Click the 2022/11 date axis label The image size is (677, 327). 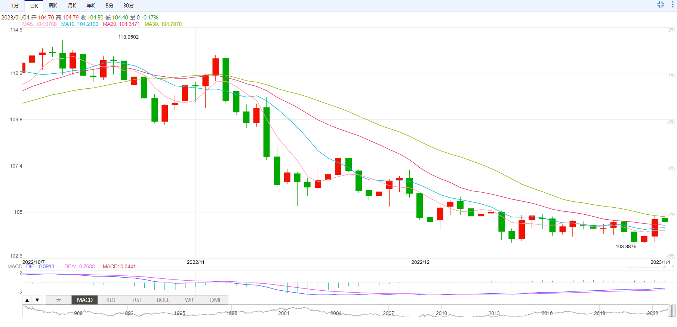tap(196, 262)
